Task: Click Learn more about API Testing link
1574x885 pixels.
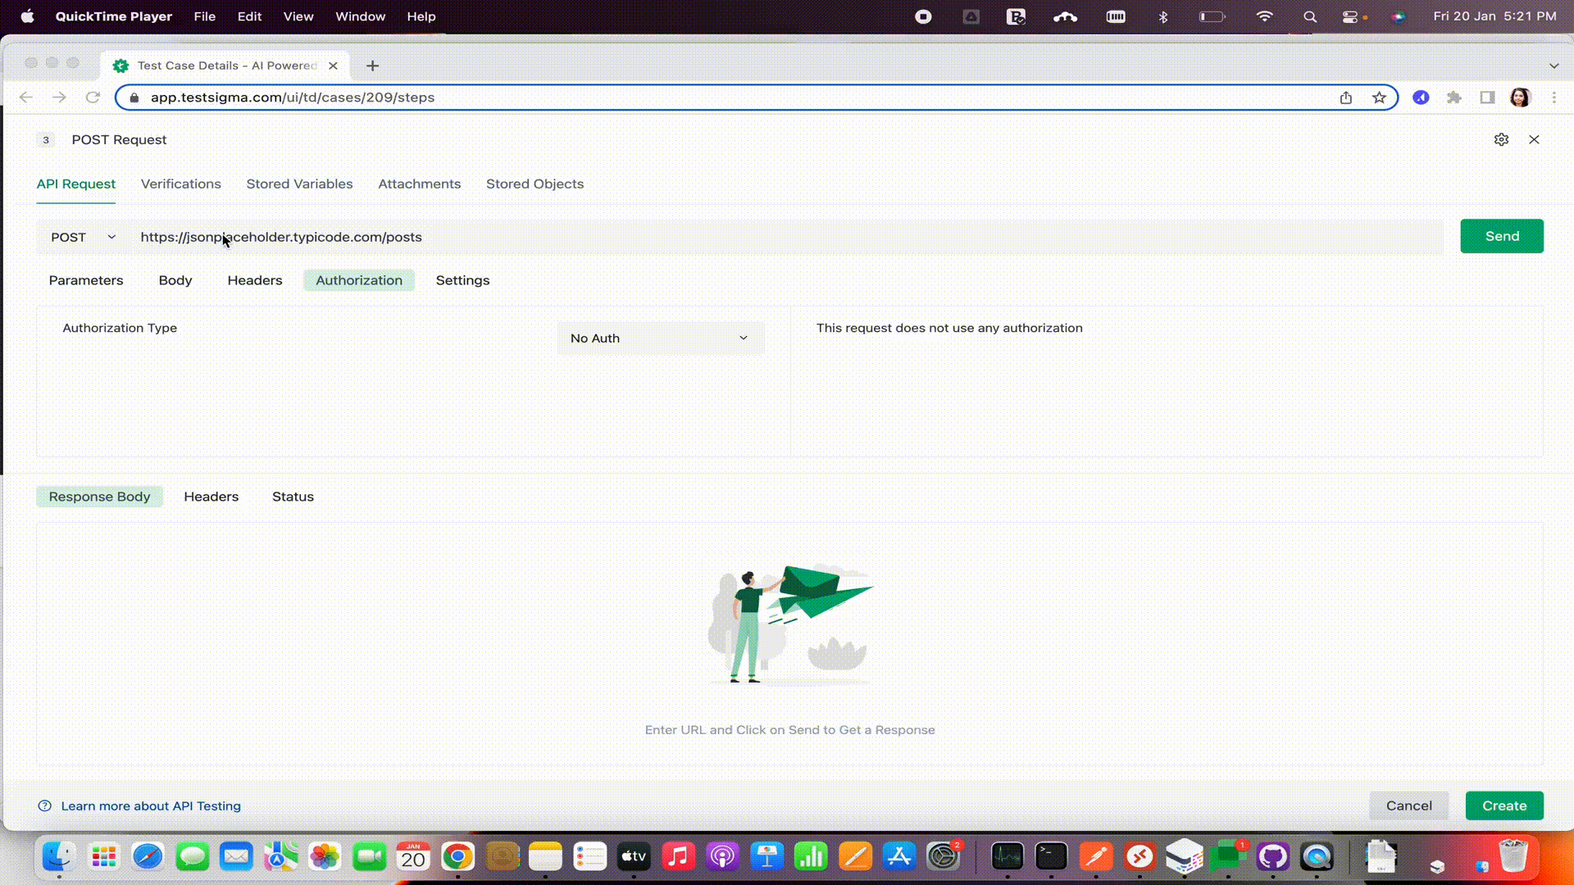Action: tap(152, 805)
